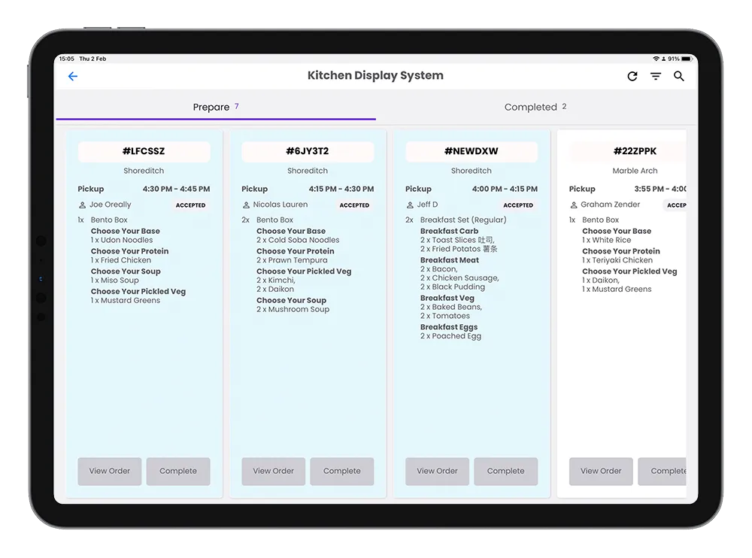The image size is (752, 558).
Task: Complete order #6JY3T2
Action: [342, 472]
